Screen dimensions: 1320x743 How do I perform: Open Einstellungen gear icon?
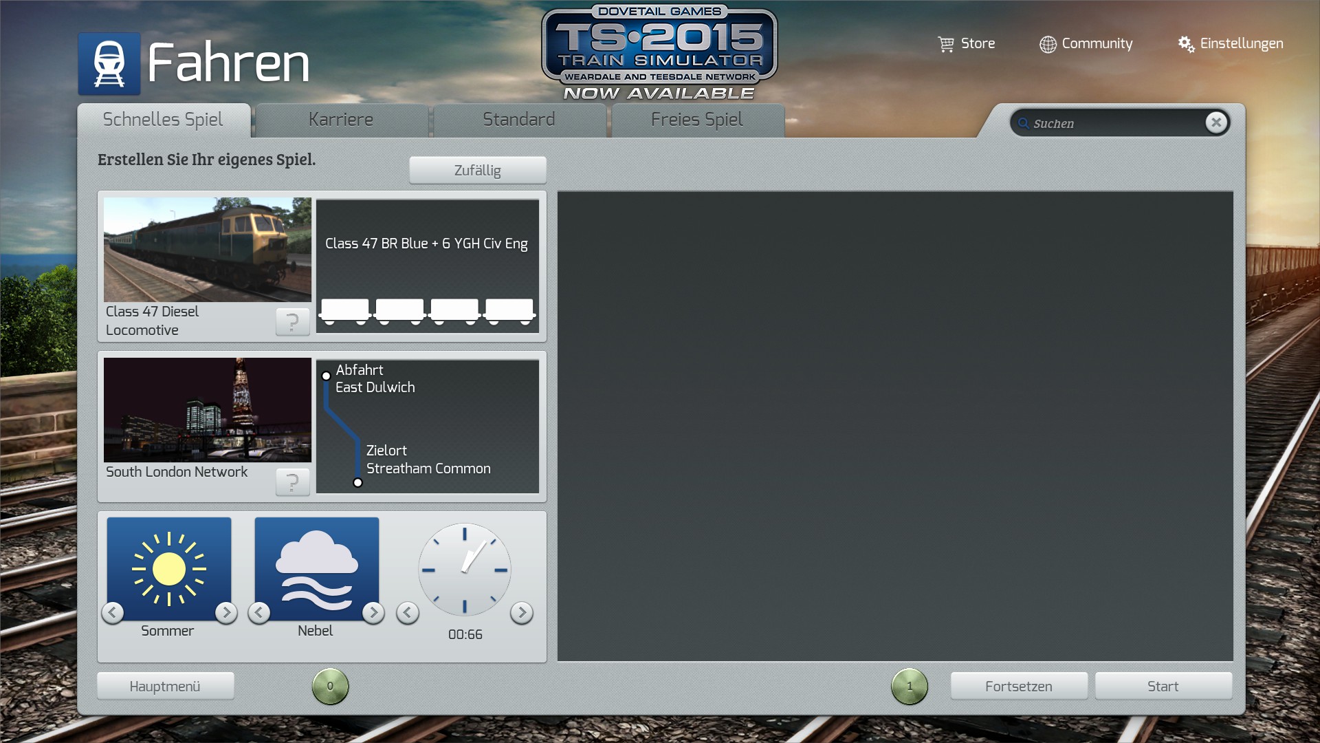[x=1186, y=44]
